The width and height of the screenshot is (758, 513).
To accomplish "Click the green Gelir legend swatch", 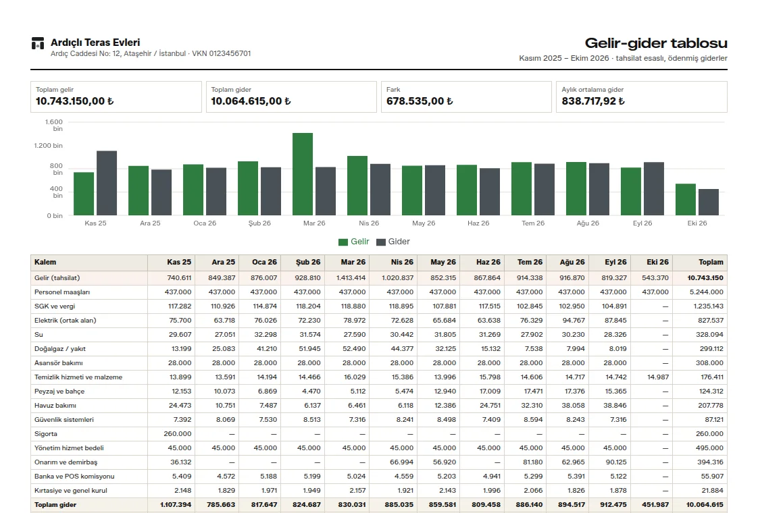I will coord(343,242).
